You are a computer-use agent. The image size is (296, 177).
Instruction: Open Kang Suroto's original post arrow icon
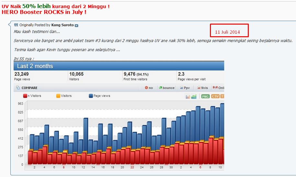(x=76, y=26)
